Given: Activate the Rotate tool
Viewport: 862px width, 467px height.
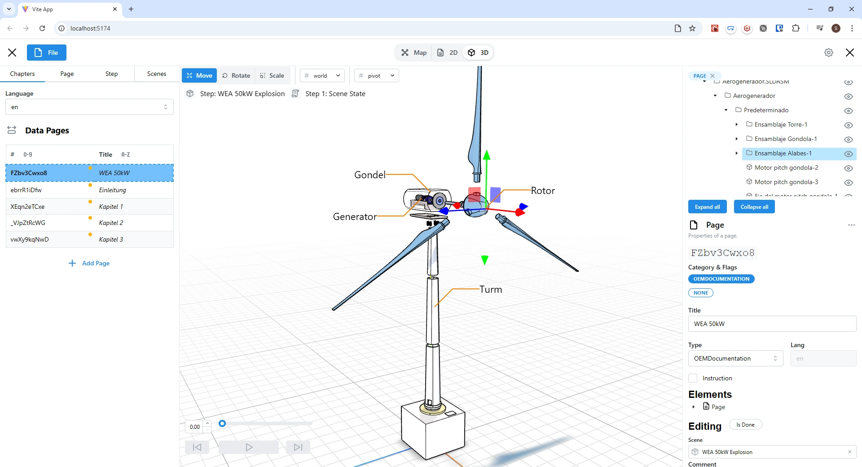Looking at the screenshot, I should (x=236, y=75).
